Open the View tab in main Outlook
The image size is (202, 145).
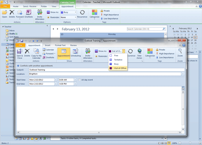(54, 7)
